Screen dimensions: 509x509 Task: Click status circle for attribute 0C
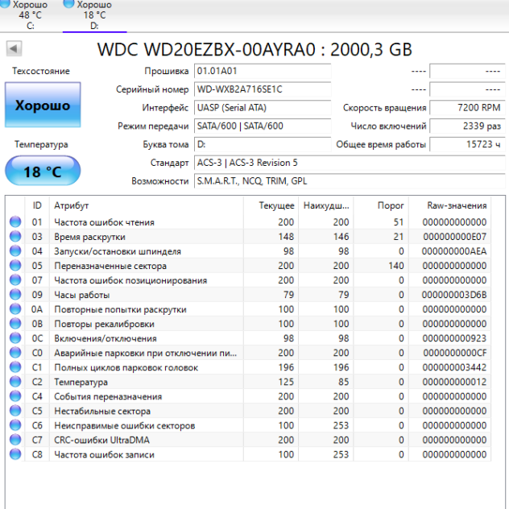(15, 338)
